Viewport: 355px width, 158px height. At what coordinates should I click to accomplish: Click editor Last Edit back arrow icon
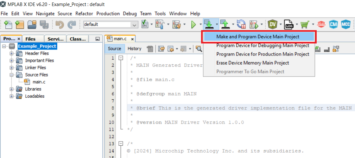[x=161, y=49]
